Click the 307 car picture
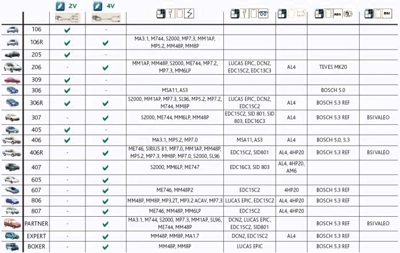The width and height of the screenshot is (400, 253). tap(12, 117)
